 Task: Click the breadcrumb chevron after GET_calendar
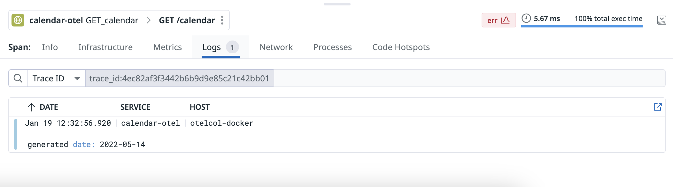(x=149, y=20)
